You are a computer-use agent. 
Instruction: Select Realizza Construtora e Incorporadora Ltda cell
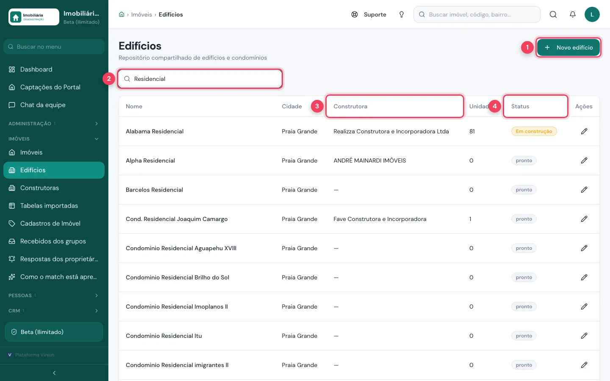tap(391, 131)
